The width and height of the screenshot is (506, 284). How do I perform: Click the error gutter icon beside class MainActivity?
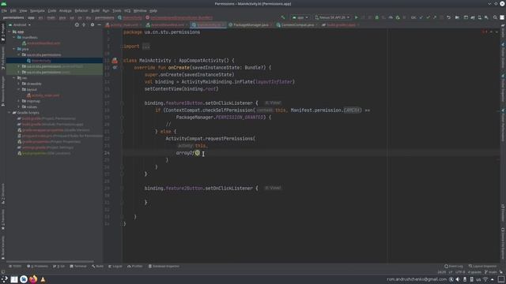[x=115, y=61]
